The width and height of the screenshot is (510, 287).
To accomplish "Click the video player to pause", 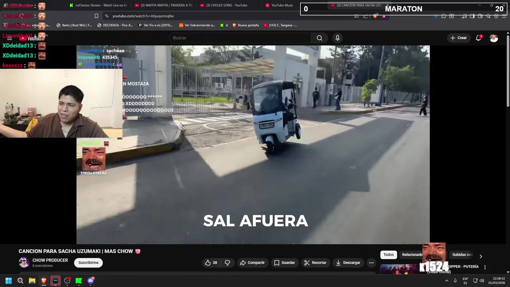I will [x=253, y=145].
